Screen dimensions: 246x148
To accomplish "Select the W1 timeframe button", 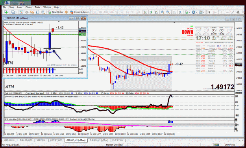I will (133, 12).
